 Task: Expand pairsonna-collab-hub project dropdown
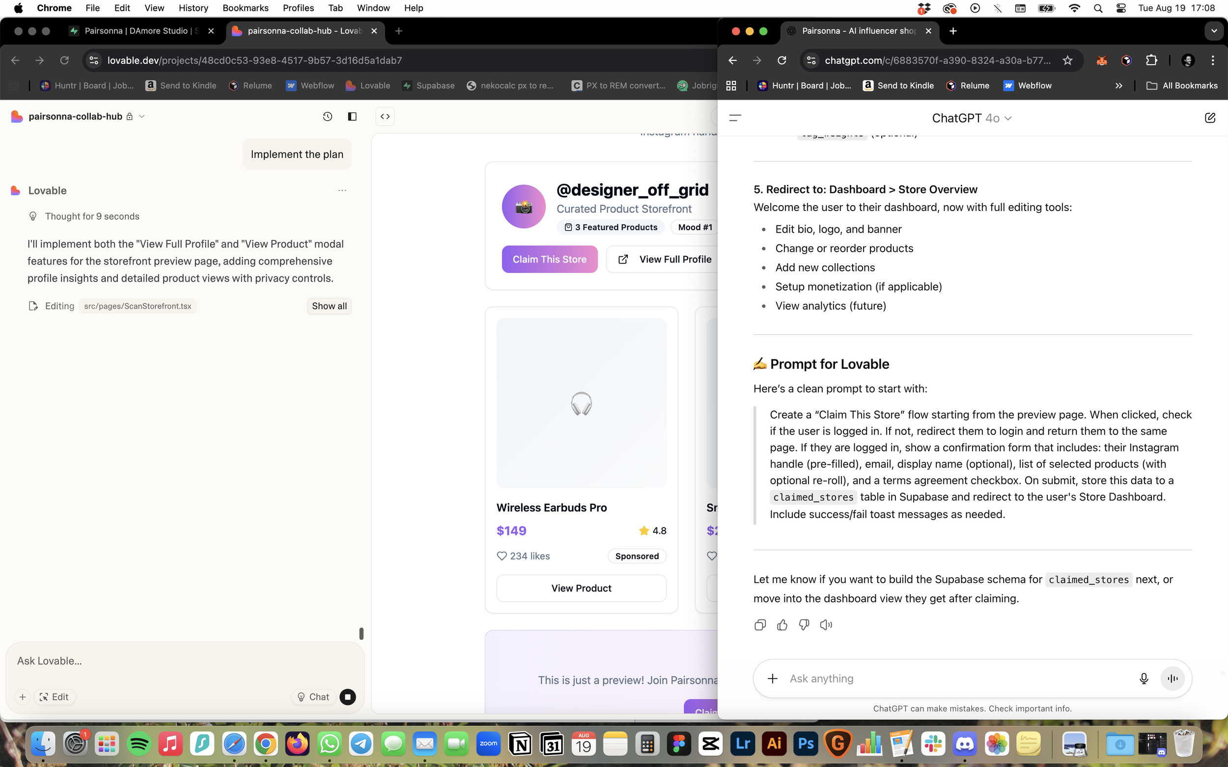[142, 117]
